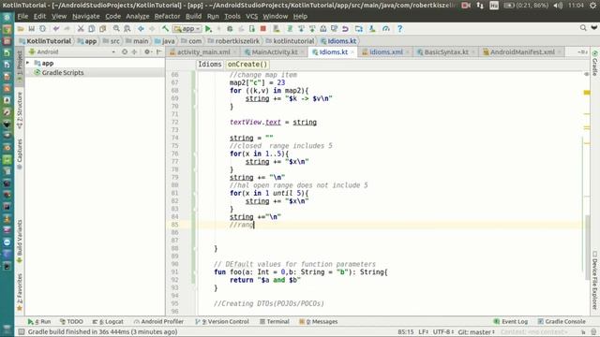Viewport: 600px width, 337px height.
Task: Run app with the green play icon
Action: 208,29
